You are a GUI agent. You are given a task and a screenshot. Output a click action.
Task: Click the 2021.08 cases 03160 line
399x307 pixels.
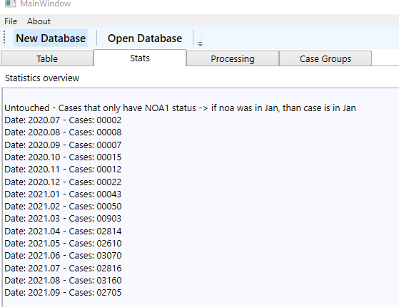[63, 281]
